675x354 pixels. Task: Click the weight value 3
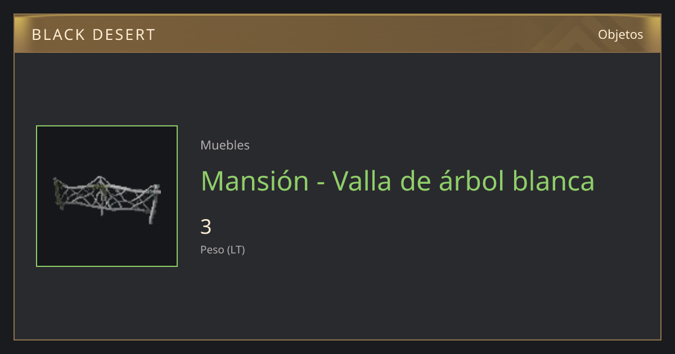[x=206, y=227]
